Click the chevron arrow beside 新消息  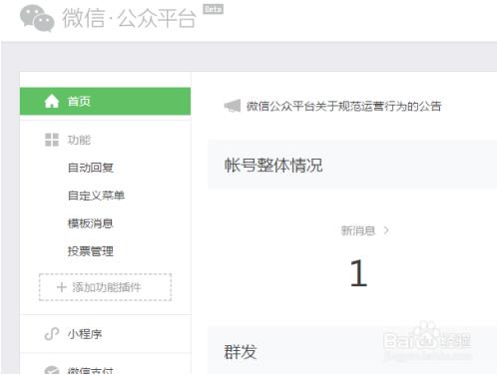click(x=386, y=230)
